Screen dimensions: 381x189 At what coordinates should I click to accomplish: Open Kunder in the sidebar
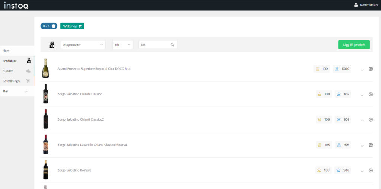point(8,71)
